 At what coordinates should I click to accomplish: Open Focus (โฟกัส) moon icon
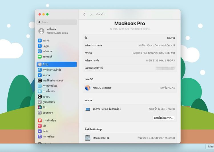[x=40, y=131]
